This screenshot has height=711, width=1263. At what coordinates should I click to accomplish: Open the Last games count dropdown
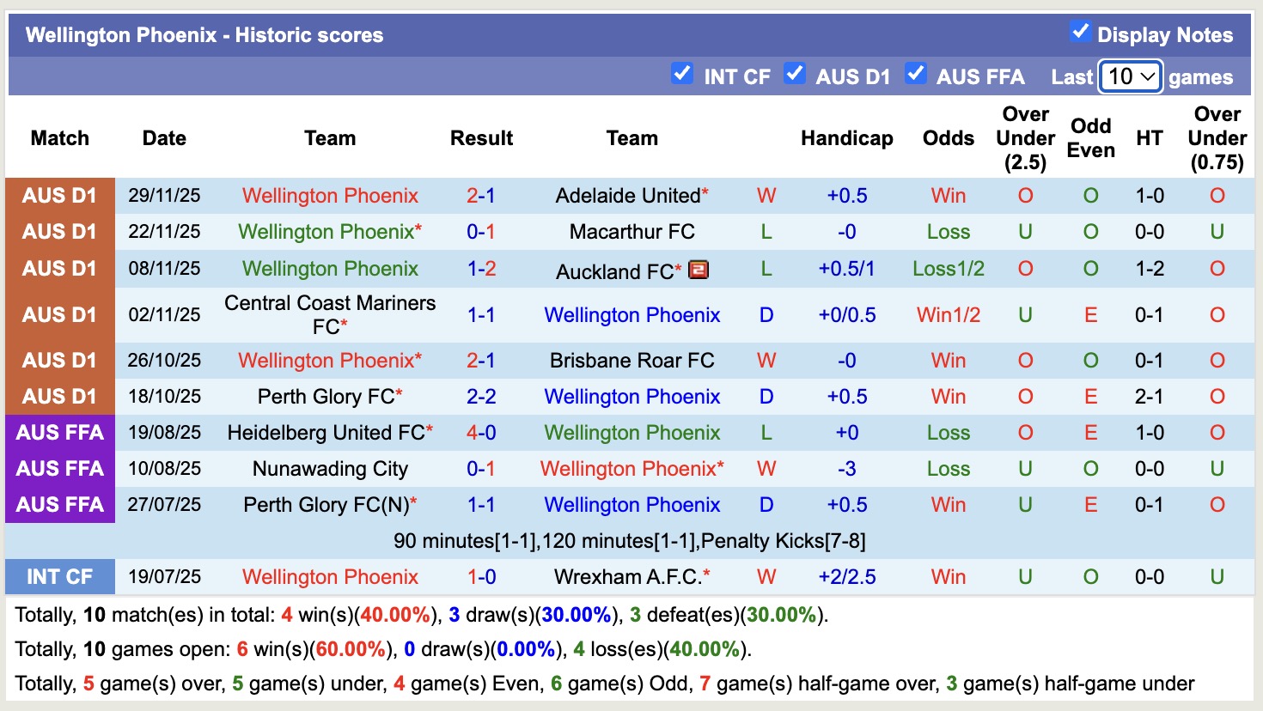click(1130, 76)
